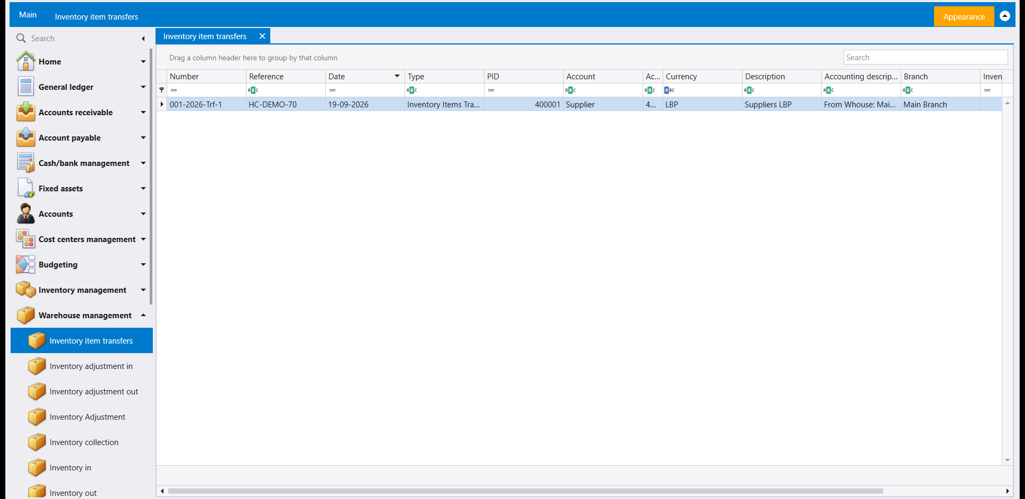The image size is (1025, 499).
Task: Collapse the Warehouse management section
Action: coord(143,315)
